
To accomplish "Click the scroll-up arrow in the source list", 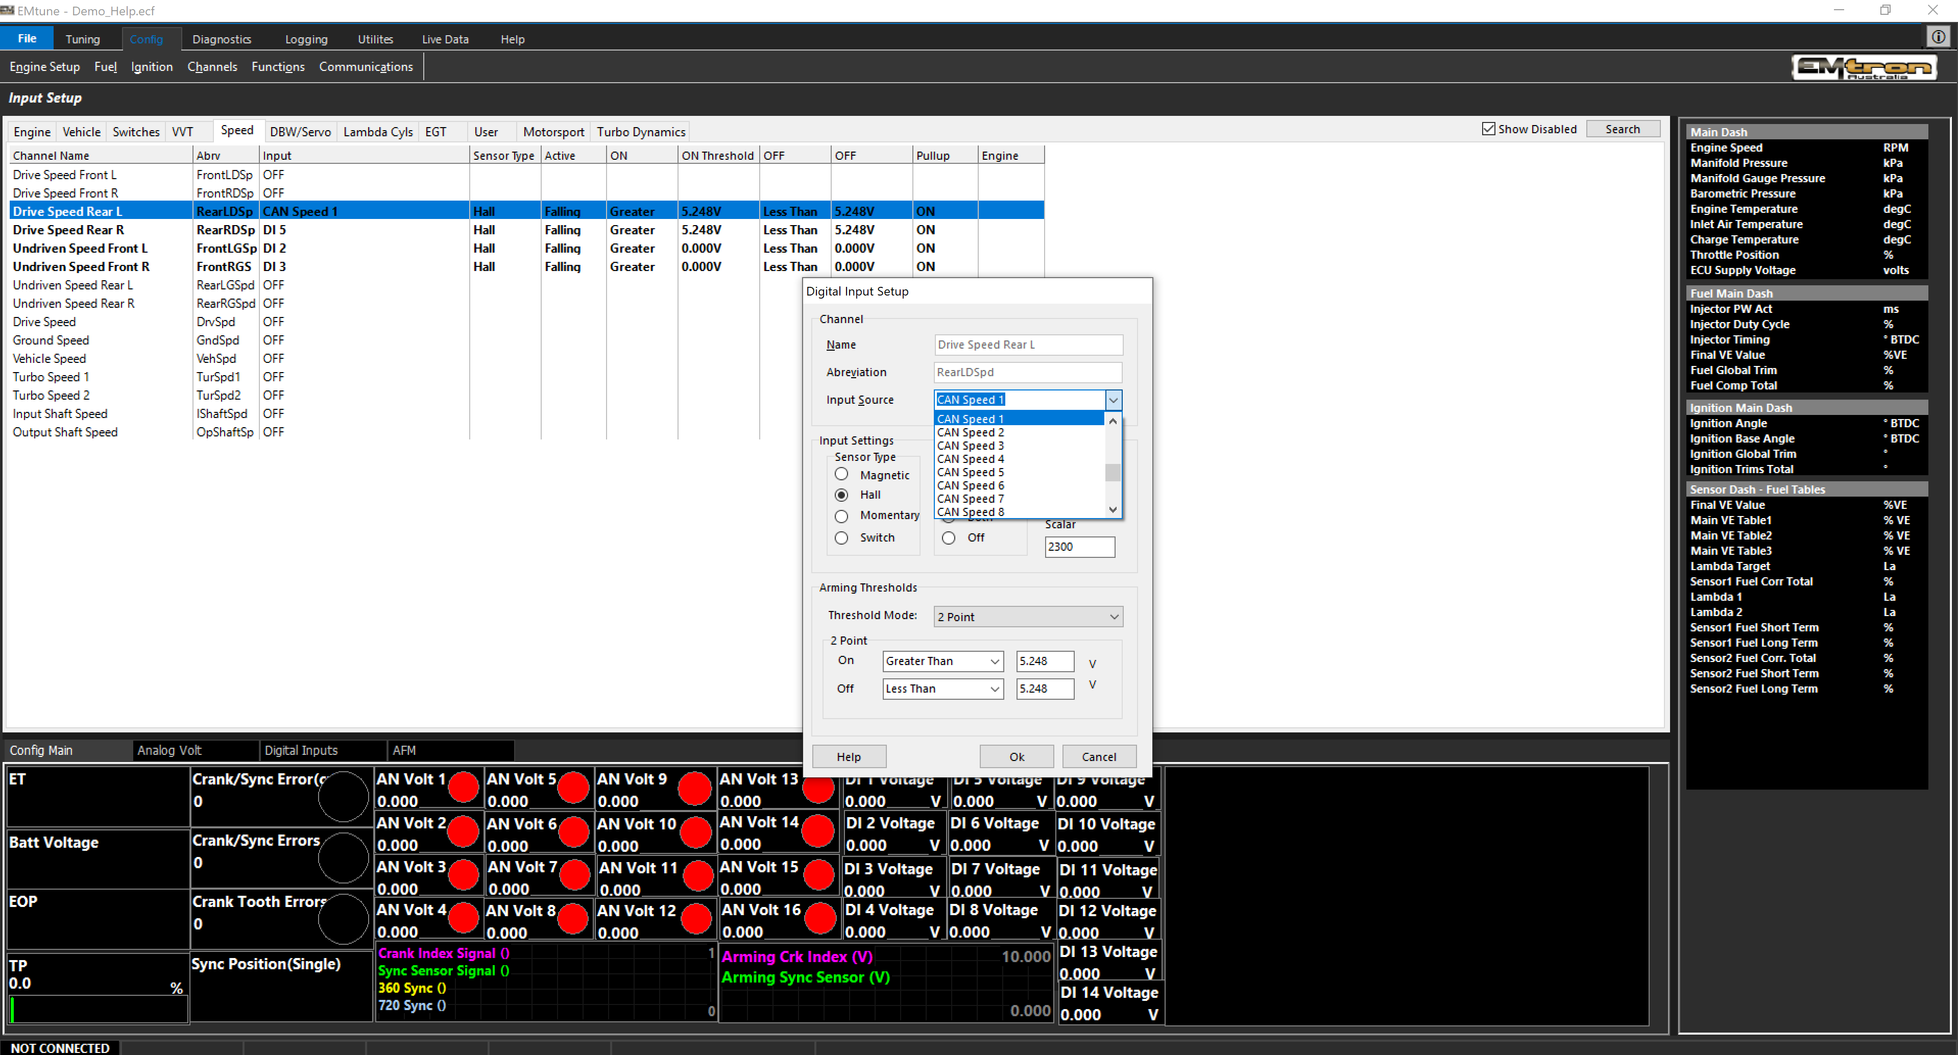I will click(x=1113, y=421).
